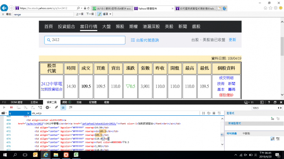Open file picker folder dropdown
Viewport: 284px width, 159px height.
[x=4, y=113]
